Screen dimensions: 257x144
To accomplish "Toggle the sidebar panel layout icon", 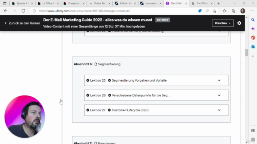I will pyautogui.click(x=253, y=131).
